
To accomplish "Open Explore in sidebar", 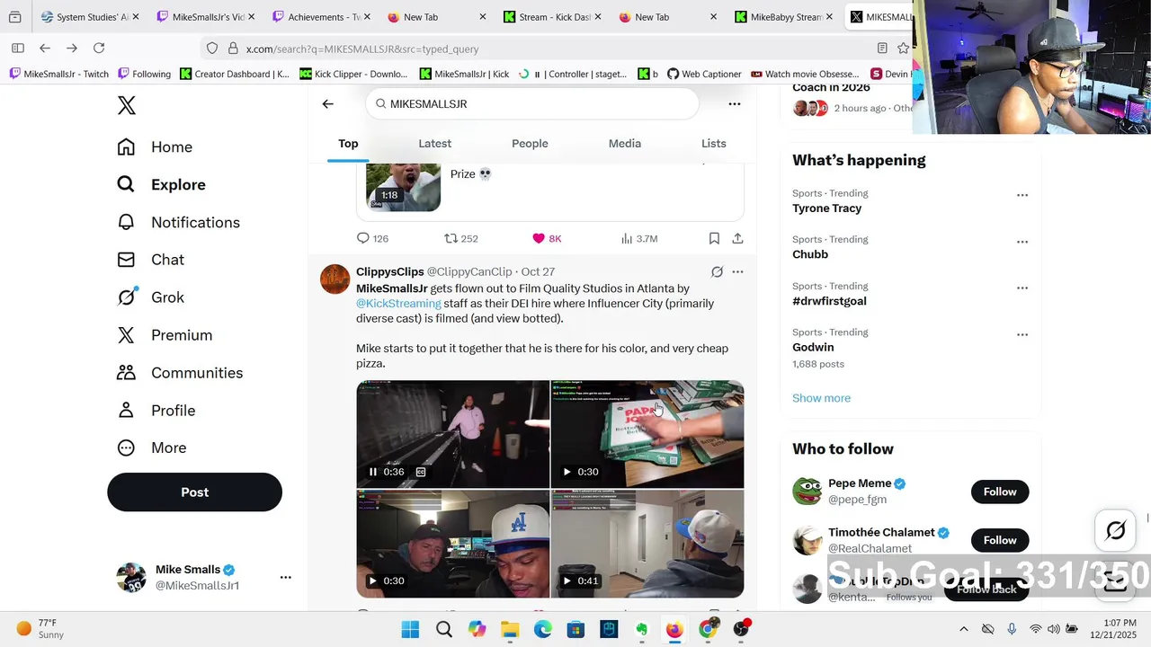I will pos(161,184).
